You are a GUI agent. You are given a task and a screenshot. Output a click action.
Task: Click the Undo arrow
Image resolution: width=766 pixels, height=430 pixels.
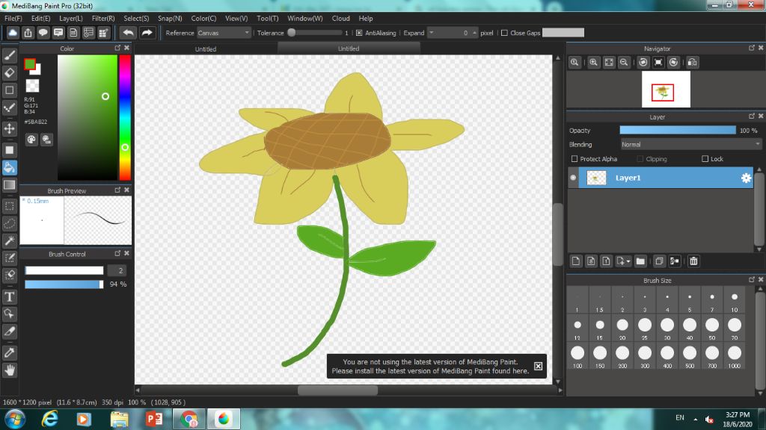129,33
